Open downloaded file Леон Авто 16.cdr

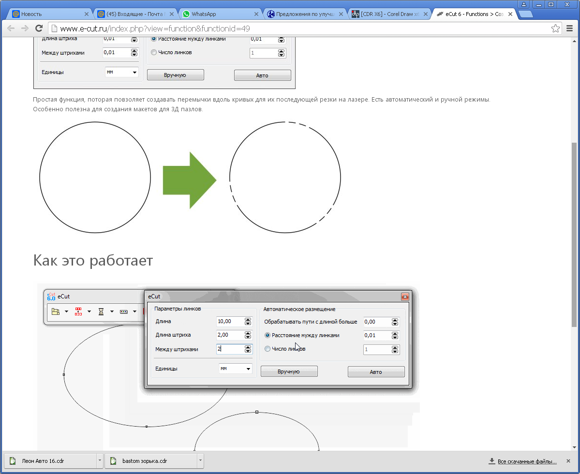coord(51,460)
